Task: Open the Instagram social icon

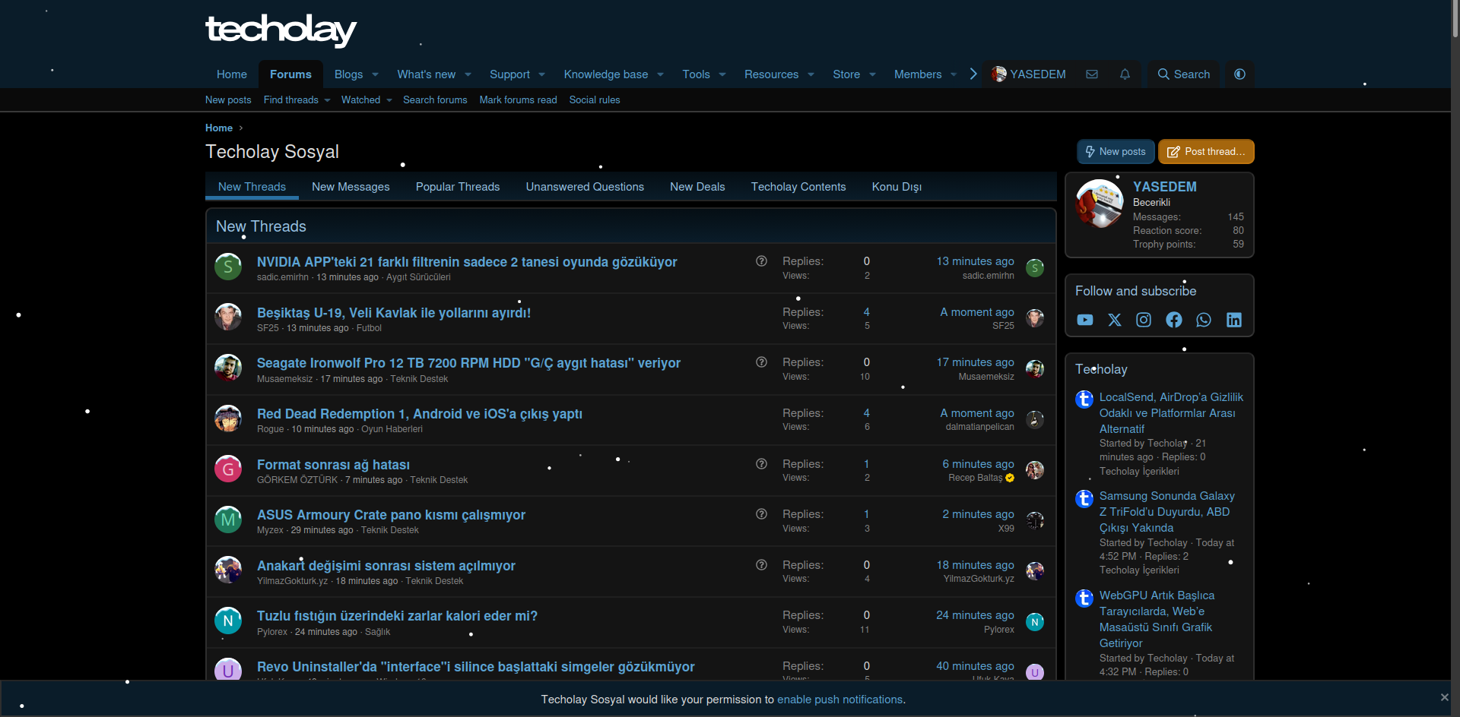Action: click(1144, 320)
